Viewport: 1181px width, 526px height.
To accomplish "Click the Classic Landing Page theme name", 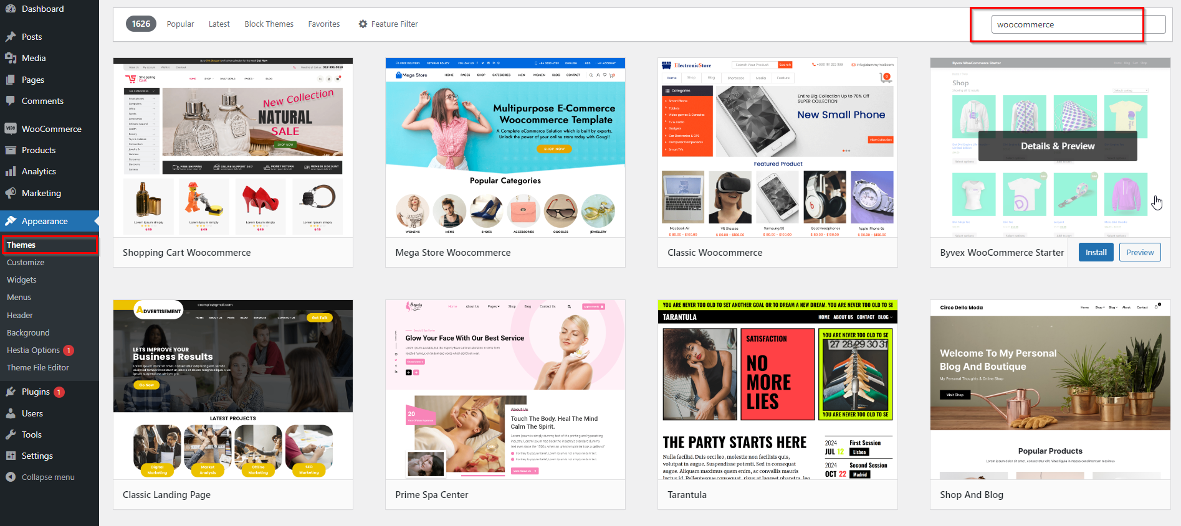I will point(166,495).
